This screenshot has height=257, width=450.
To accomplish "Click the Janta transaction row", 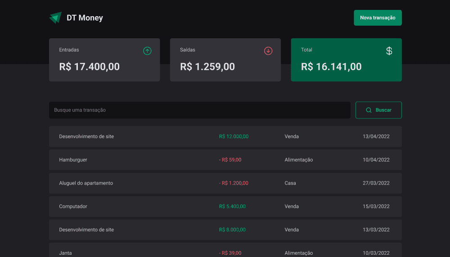I will click(x=225, y=250).
